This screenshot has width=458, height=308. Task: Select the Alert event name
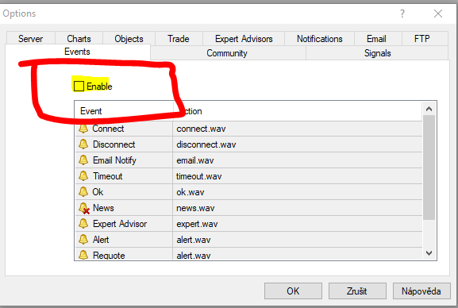[101, 240]
